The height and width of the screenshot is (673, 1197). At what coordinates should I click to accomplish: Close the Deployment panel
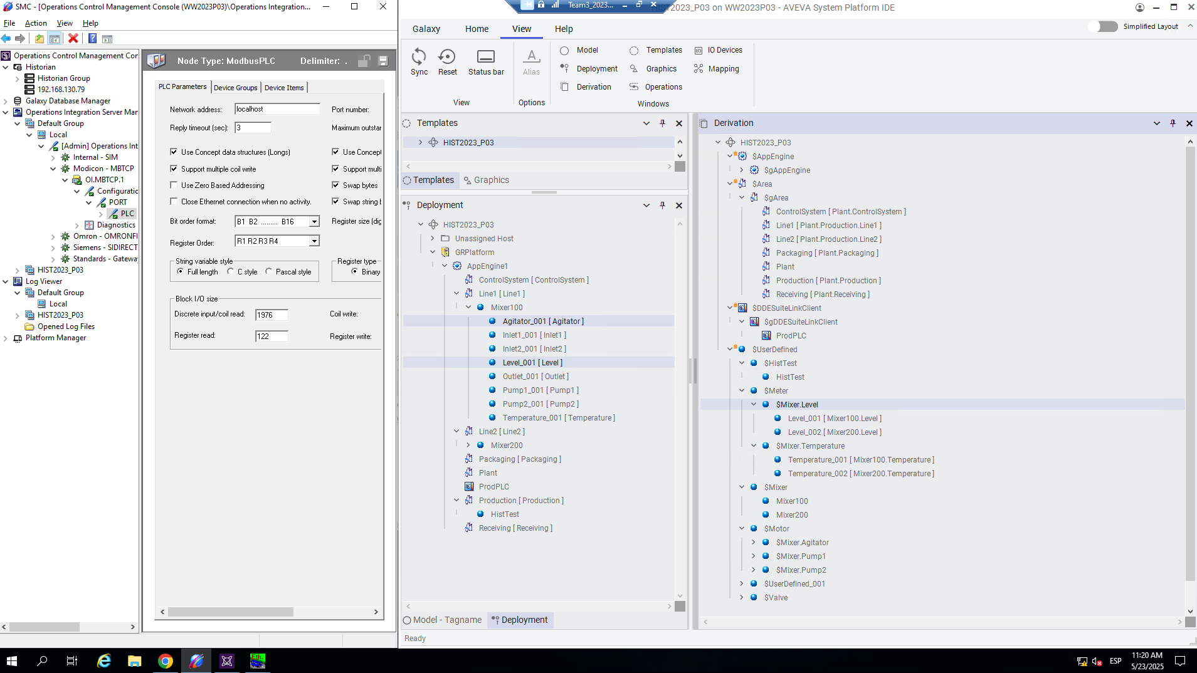point(679,206)
